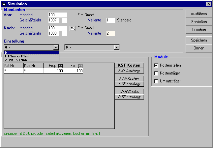The height and width of the screenshot is (148, 213).
Task: Enable the Kostenträger checkbox
Action: click(x=156, y=73)
